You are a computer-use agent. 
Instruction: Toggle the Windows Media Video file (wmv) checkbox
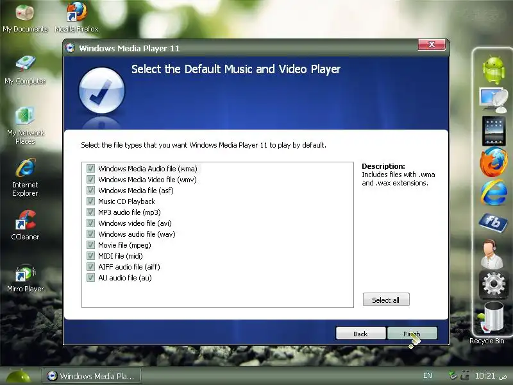(x=90, y=180)
